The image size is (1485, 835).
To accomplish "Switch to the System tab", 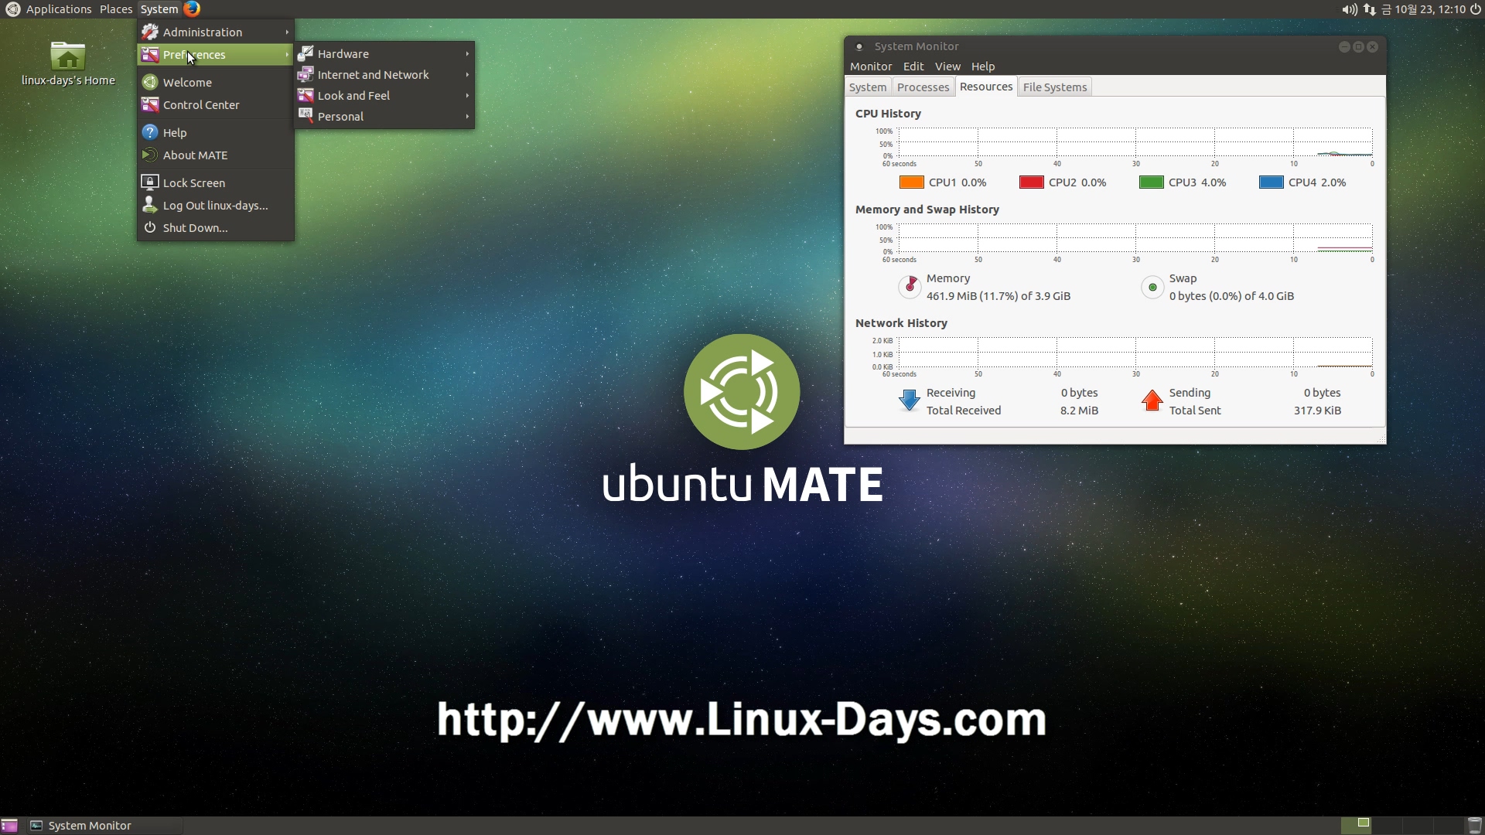I will (868, 87).
